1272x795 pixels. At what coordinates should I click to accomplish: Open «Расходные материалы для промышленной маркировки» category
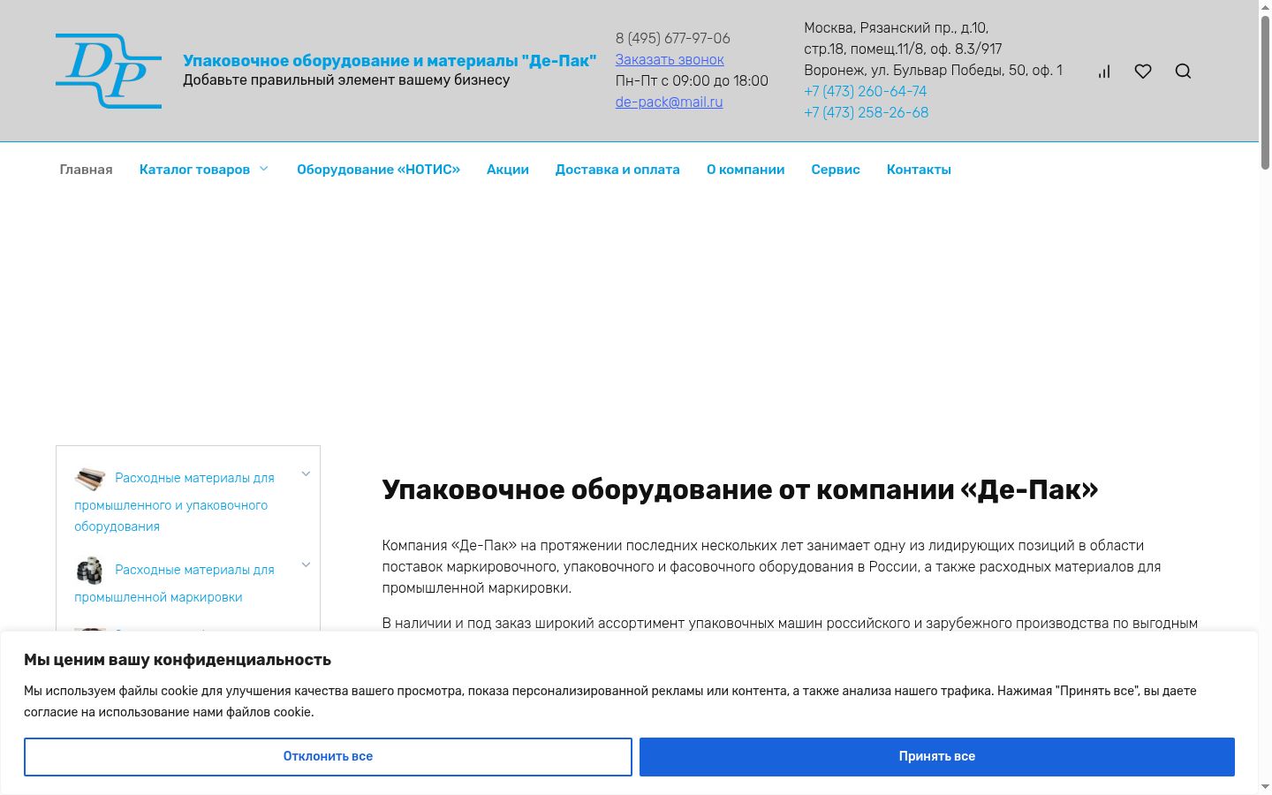click(x=174, y=583)
